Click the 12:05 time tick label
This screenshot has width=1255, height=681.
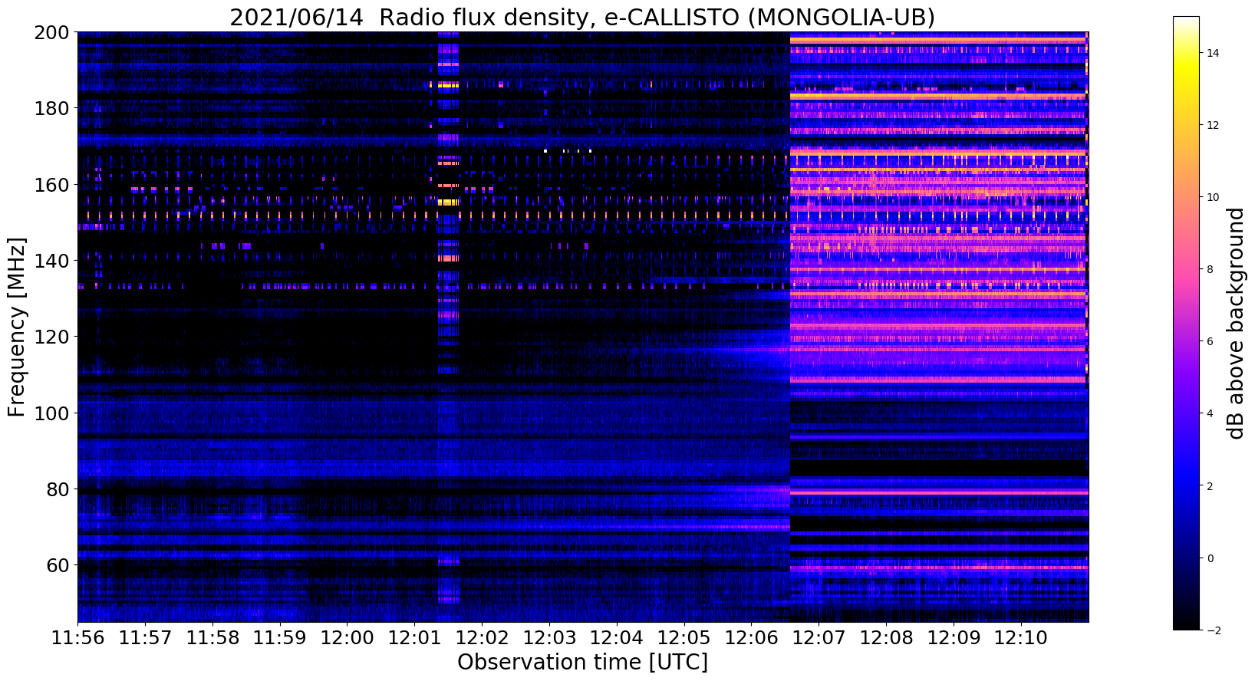(685, 638)
